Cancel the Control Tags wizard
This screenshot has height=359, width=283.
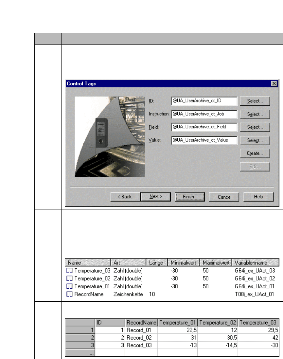point(225,197)
